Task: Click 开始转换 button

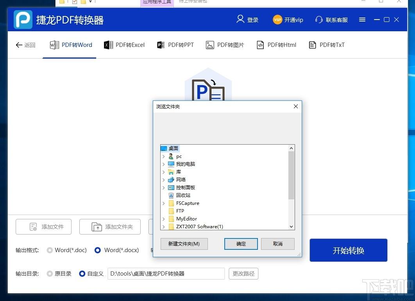Action: (348, 250)
